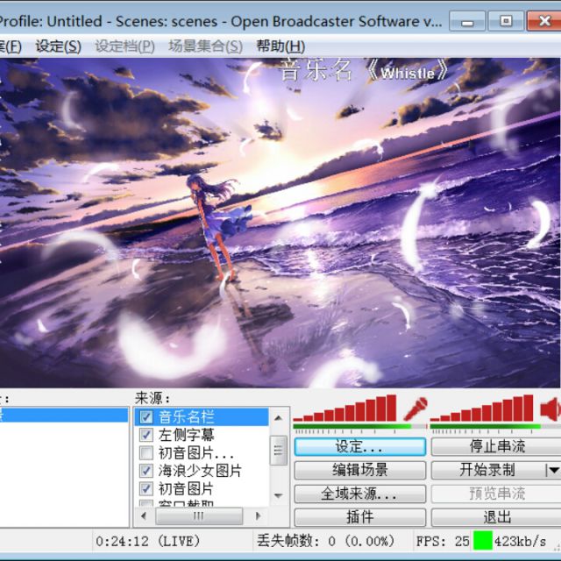Click the sources horizontal scrollbar thumb
561x561 pixels.
(x=199, y=516)
